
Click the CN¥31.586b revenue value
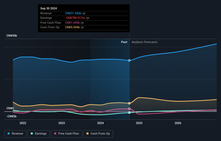coord(73,13)
